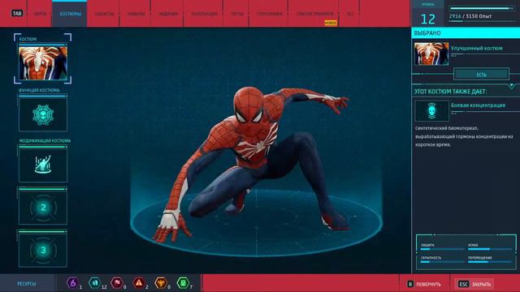The width and height of the screenshot is (520, 292).
Task: Click the ЭТОТ КОСТЮМ ТАКЖЕ ДАЕТ heading
Action: coord(450,92)
